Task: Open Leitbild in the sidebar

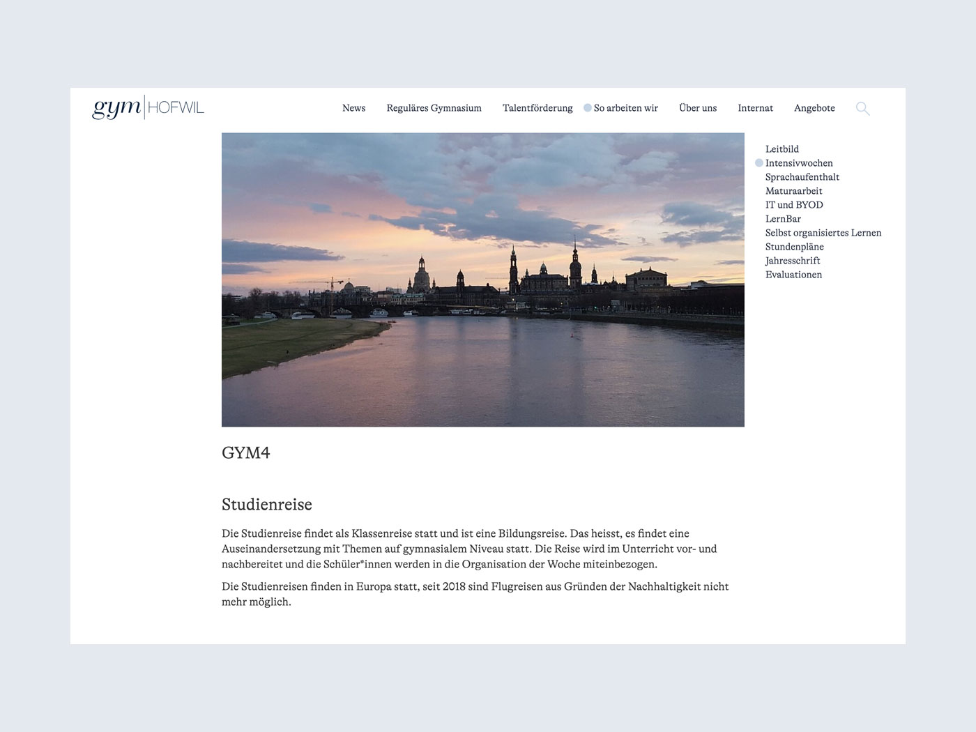Action: [781, 149]
